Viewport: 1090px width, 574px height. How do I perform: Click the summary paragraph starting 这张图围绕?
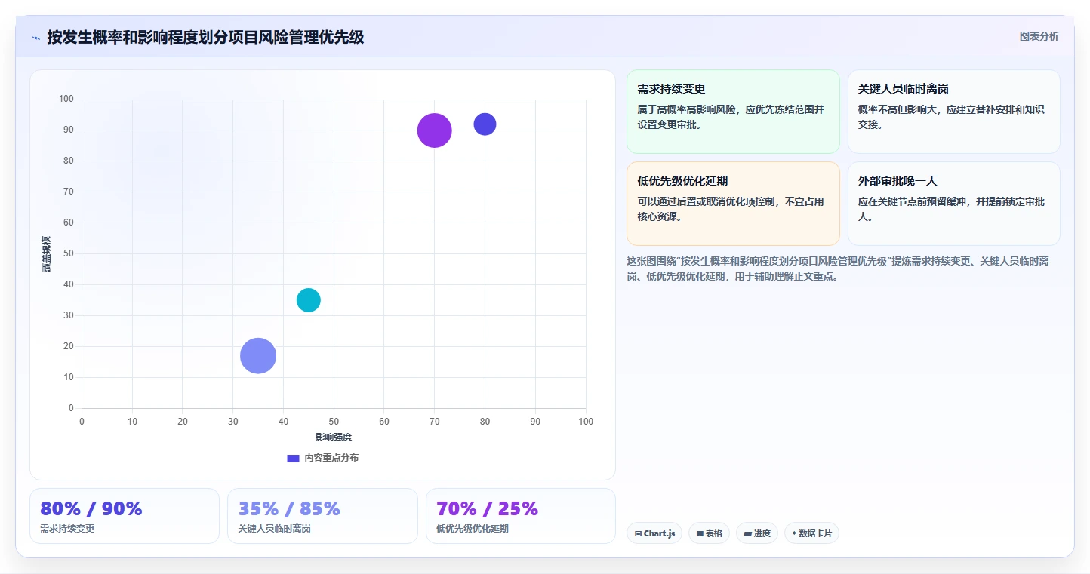838,269
